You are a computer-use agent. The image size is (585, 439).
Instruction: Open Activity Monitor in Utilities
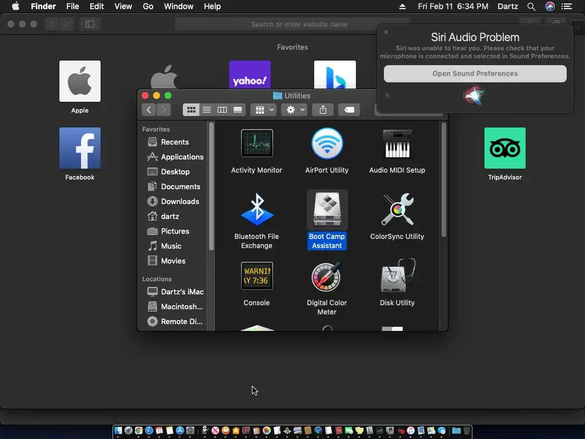pos(257,143)
